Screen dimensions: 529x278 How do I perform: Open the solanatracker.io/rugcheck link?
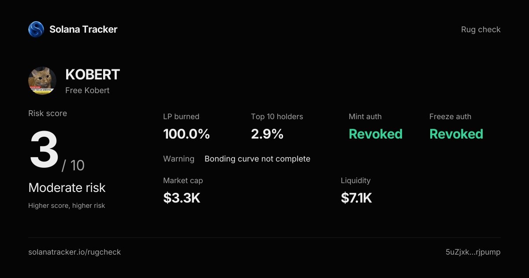[x=75, y=252]
